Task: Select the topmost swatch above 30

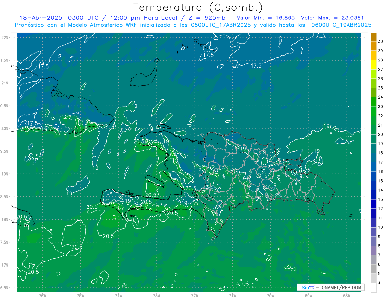Action: [374, 37]
